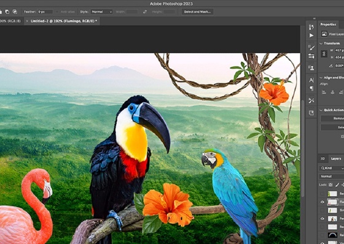The image size is (344, 244).
Task: Click the Intersect with selection icon
Action: (15, 12)
